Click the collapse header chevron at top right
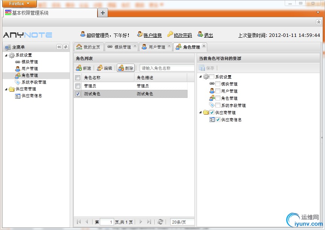The height and width of the screenshot is (230, 325). [319, 22]
